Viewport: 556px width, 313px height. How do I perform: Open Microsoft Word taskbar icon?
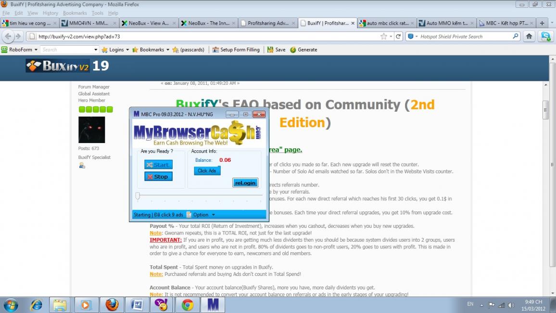[x=137, y=305]
